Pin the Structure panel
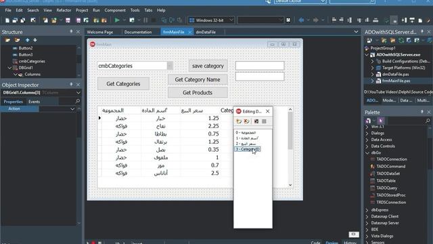433x244 pixels. click(71, 32)
